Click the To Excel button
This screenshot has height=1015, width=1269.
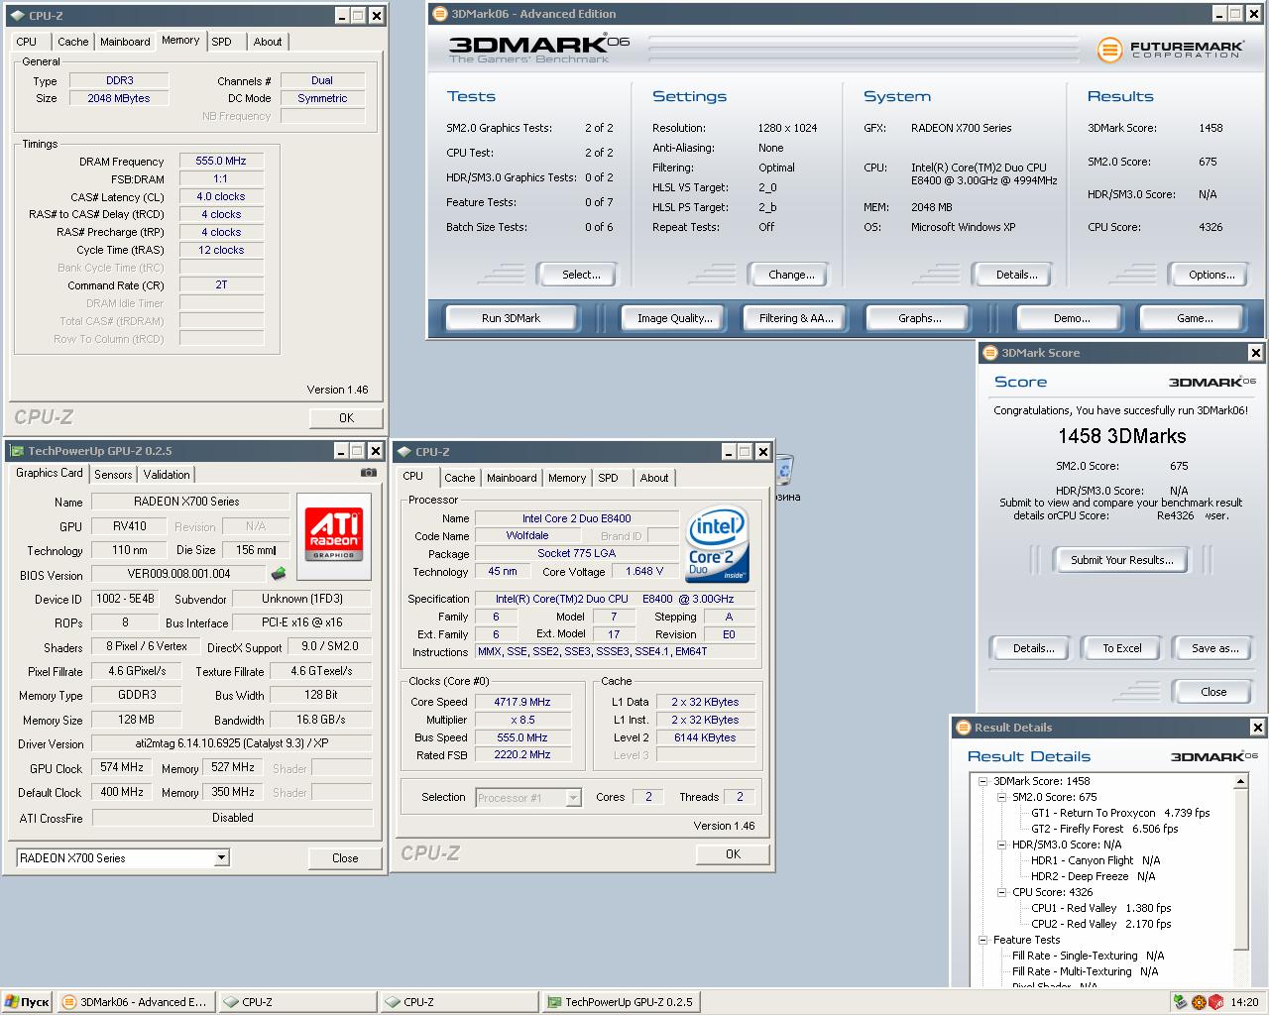coord(1122,648)
